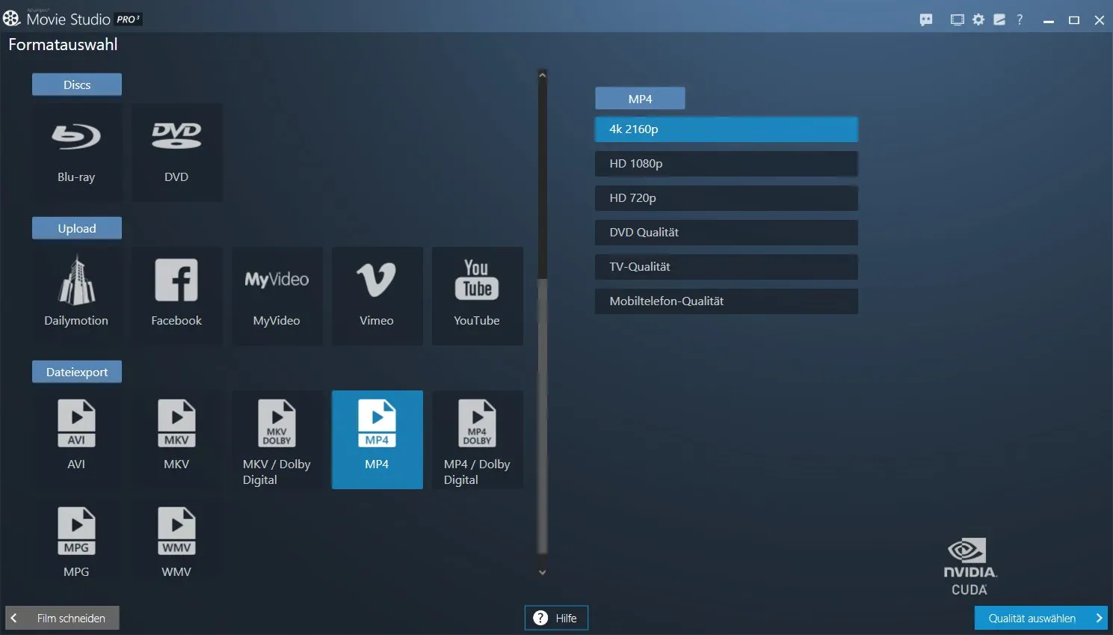
Task: Proceed with Qualität auswählen button
Action: 1040,618
